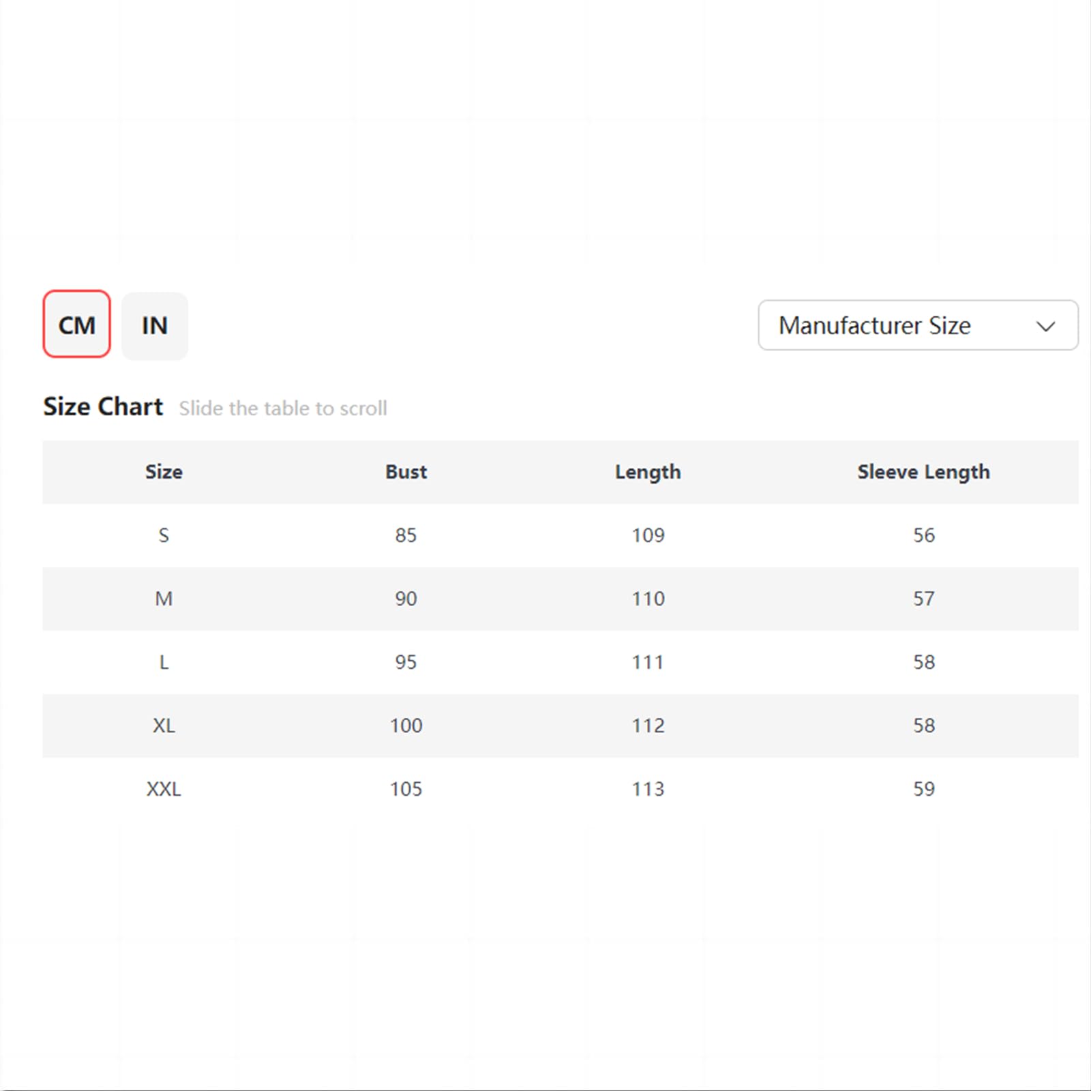Click the Size Chart heading
1091x1091 pixels.
(103, 406)
